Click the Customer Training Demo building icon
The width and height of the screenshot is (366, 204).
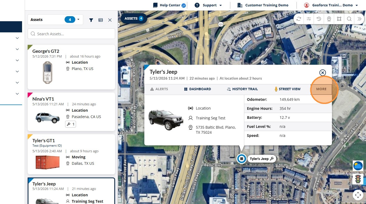tap(240, 5)
